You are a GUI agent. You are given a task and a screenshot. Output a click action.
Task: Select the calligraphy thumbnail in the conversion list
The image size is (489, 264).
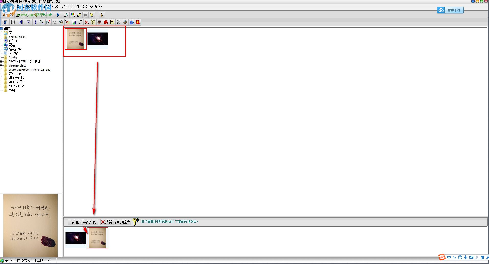tap(97, 238)
